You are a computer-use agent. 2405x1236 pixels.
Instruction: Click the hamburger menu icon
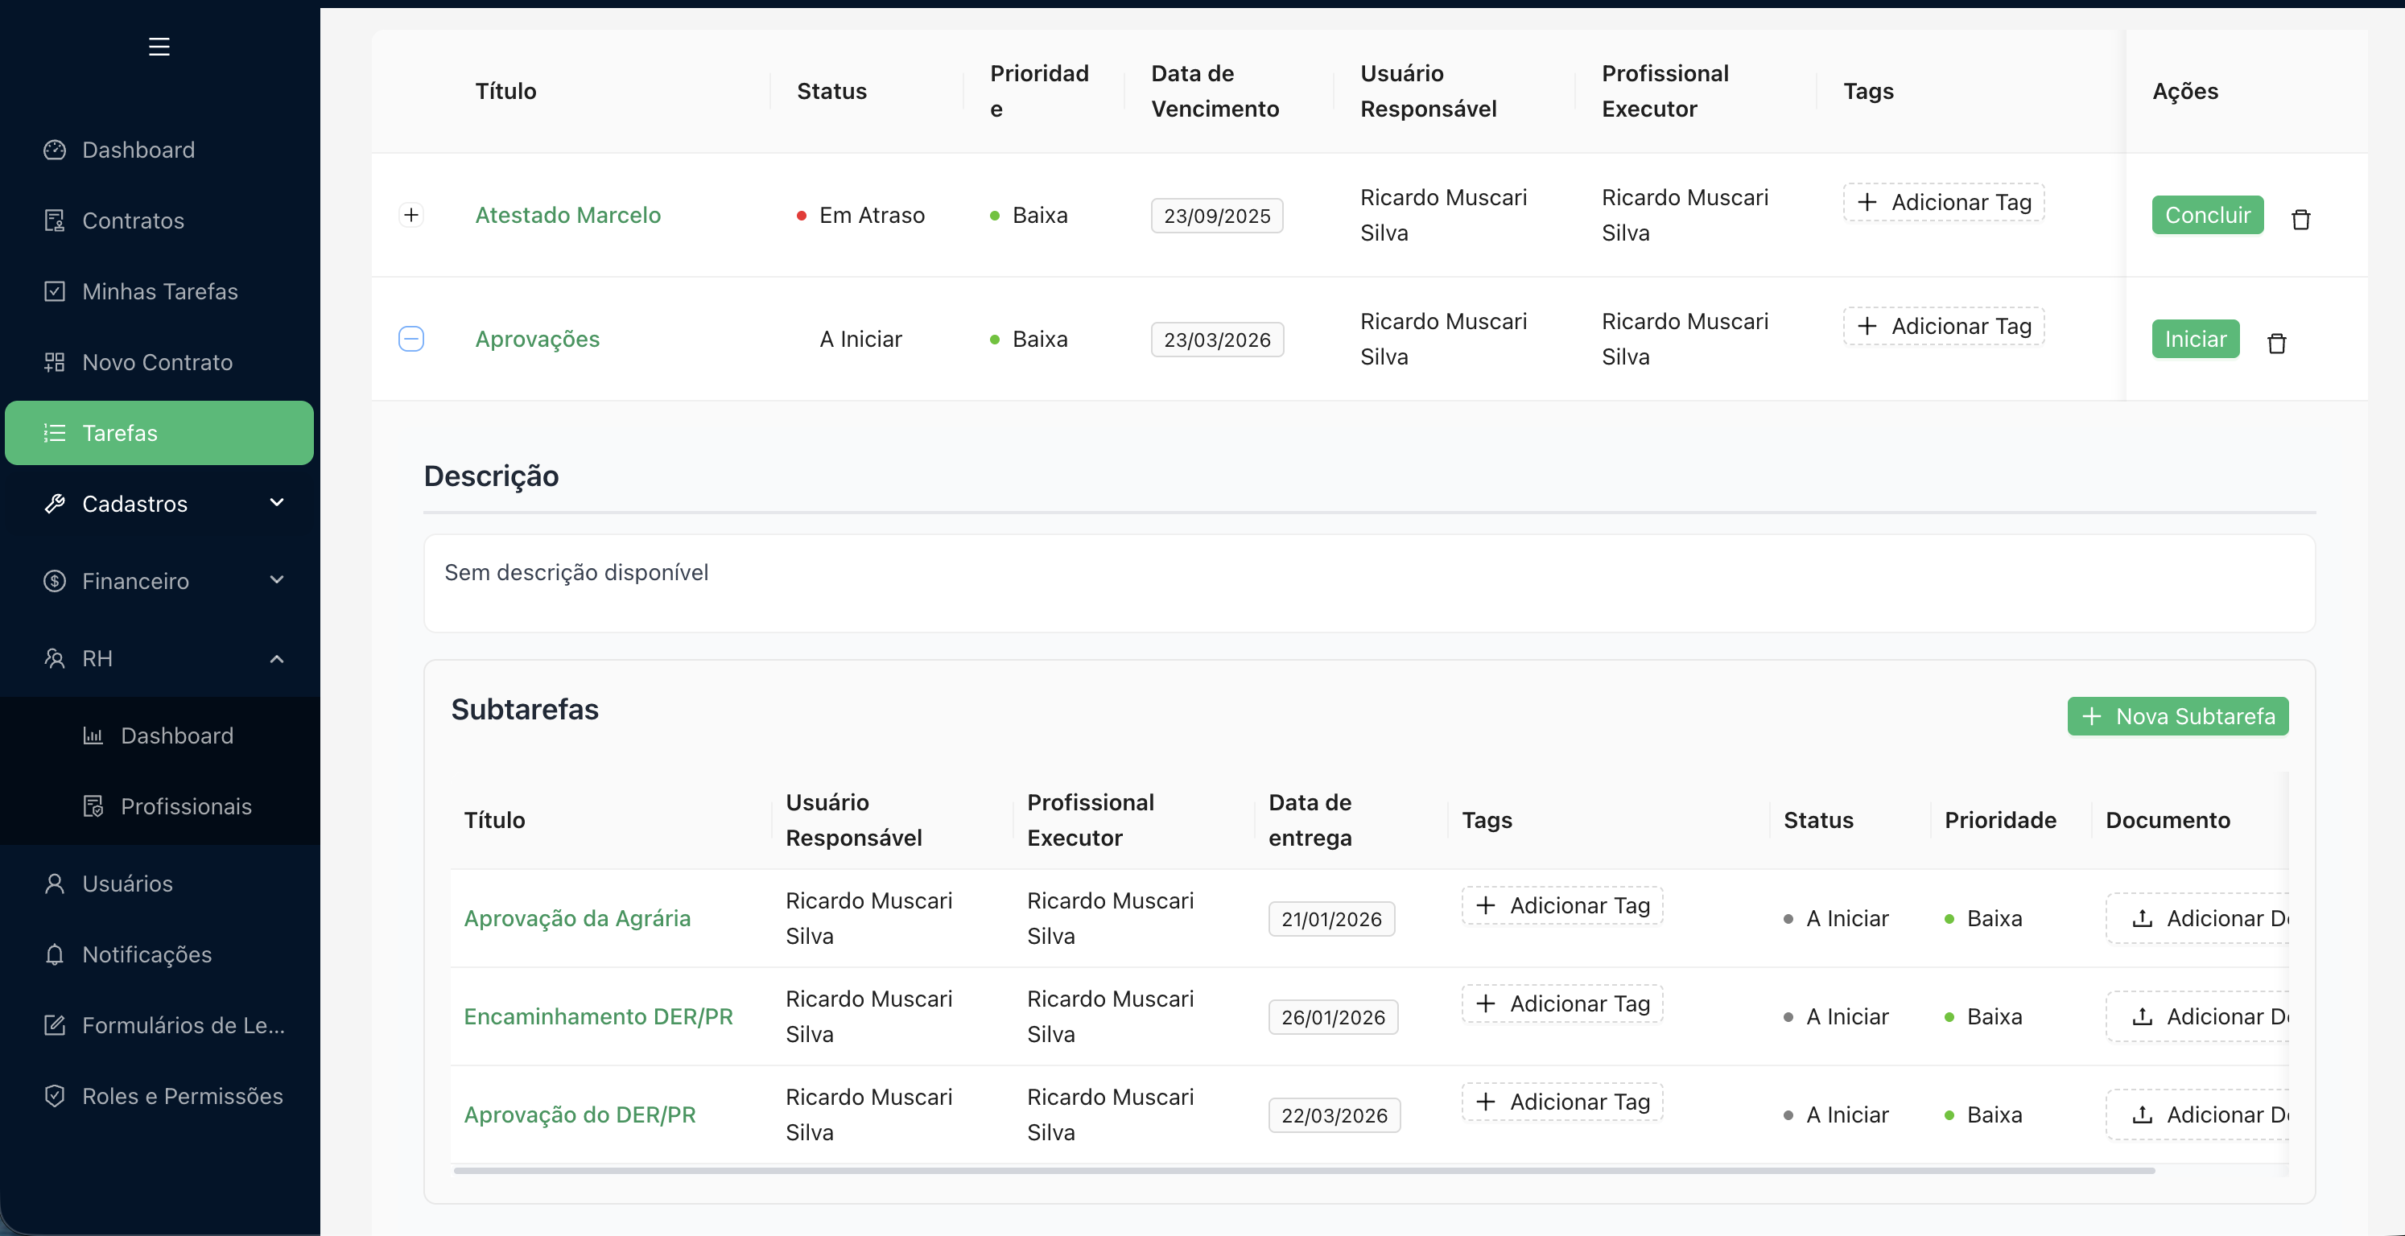159,47
